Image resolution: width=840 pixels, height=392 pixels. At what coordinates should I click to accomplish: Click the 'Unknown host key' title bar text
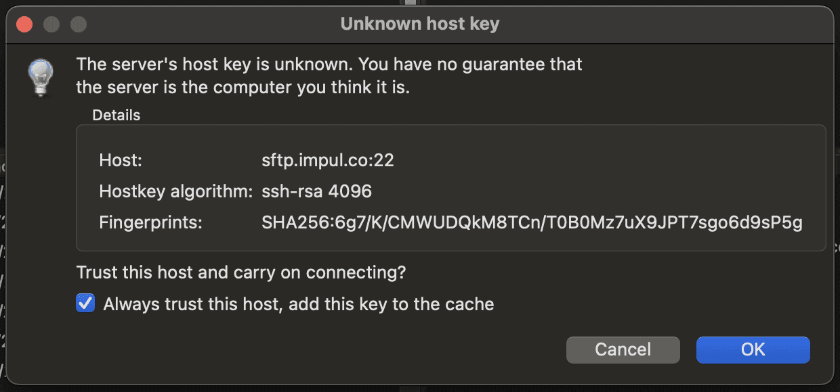coord(420,24)
